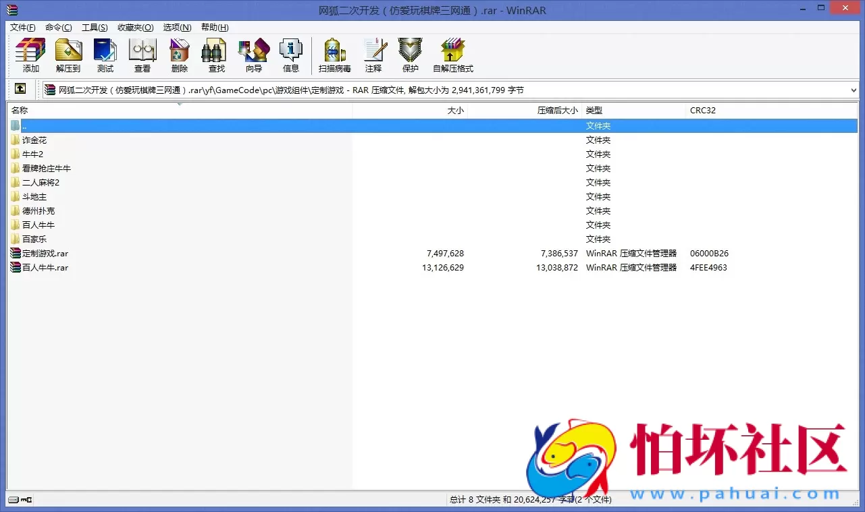The image size is (865, 512).
Task: Sort by the CRC32 column header
Action: 702,110
